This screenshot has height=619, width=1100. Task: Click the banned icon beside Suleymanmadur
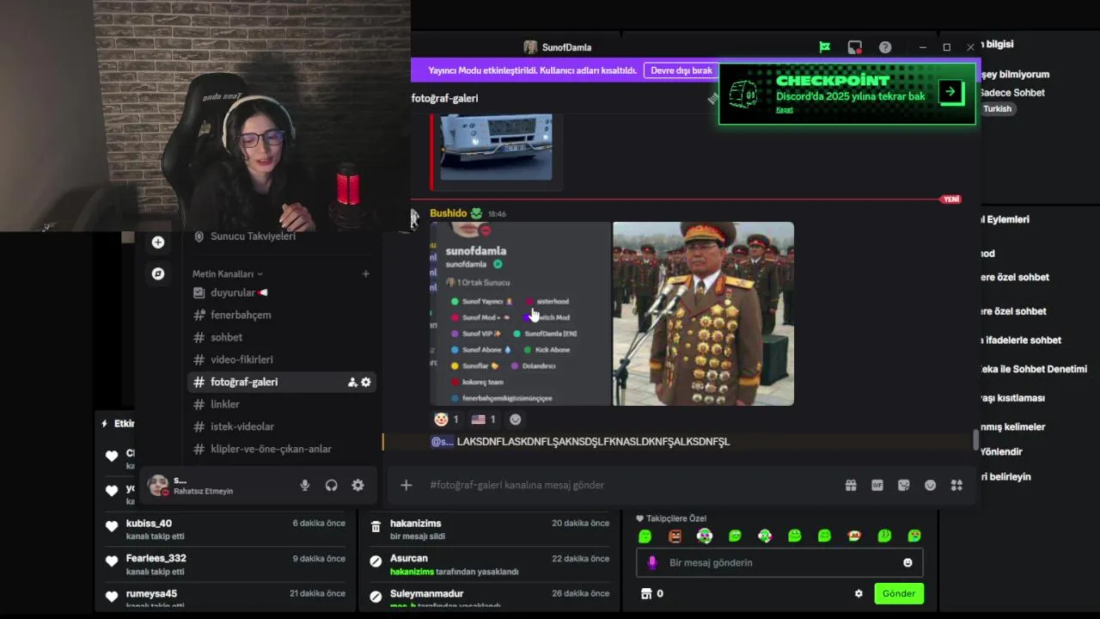376,596
